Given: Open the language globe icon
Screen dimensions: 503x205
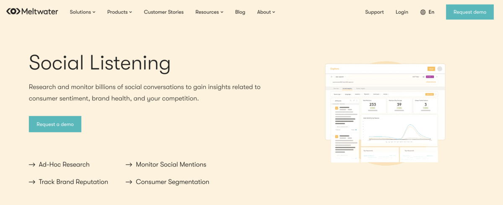Looking at the screenshot, I should 423,12.
